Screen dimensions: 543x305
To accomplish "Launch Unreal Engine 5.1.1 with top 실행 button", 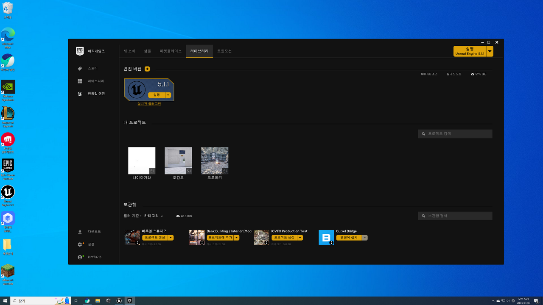I will point(470,51).
